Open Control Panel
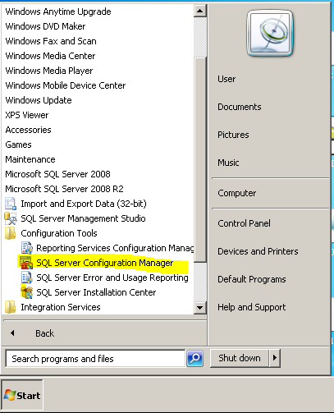The height and width of the screenshot is (413, 334). tap(244, 223)
